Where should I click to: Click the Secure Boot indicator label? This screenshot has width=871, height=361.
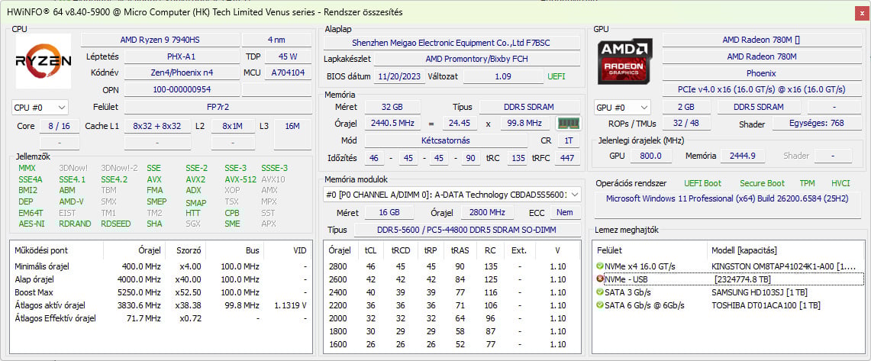pos(762,183)
